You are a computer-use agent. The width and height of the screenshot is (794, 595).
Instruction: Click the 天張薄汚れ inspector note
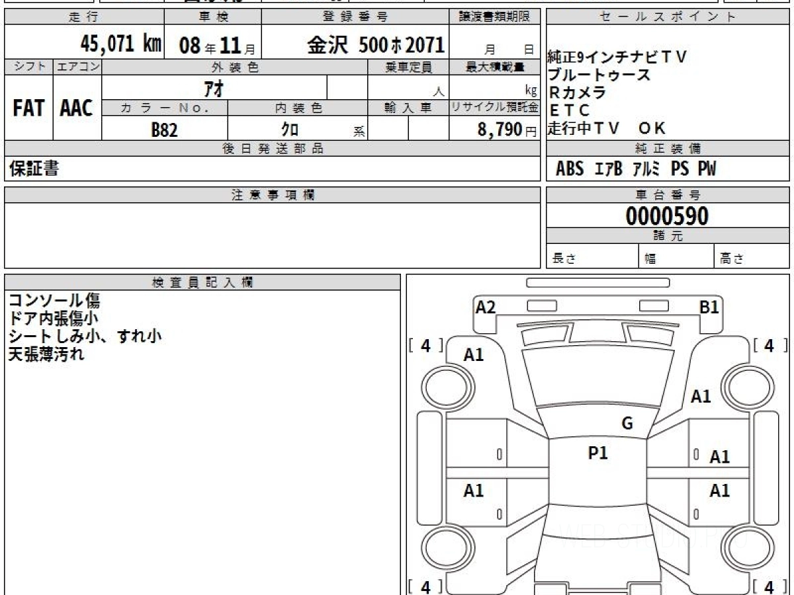[x=46, y=354]
